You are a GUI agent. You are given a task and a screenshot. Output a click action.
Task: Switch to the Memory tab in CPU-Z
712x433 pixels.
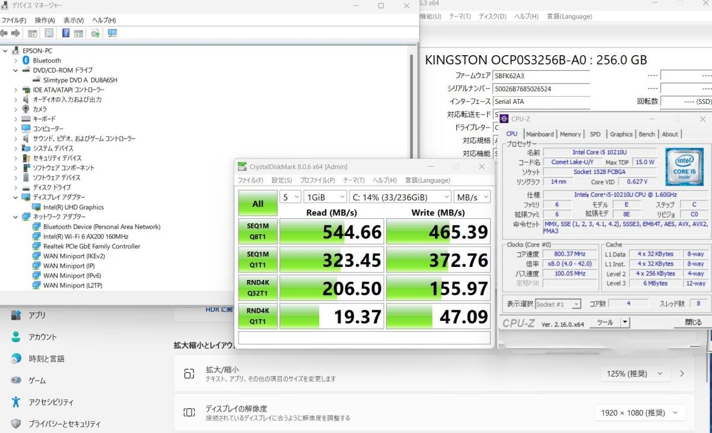570,134
